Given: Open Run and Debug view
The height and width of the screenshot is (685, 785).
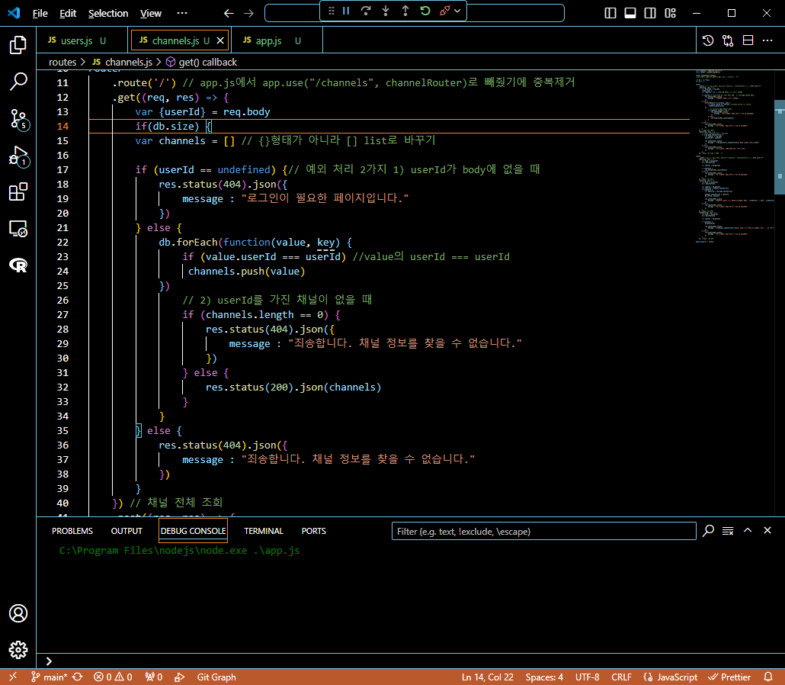Looking at the screenshot, I should pyautogui.click(x=19, y=156).
